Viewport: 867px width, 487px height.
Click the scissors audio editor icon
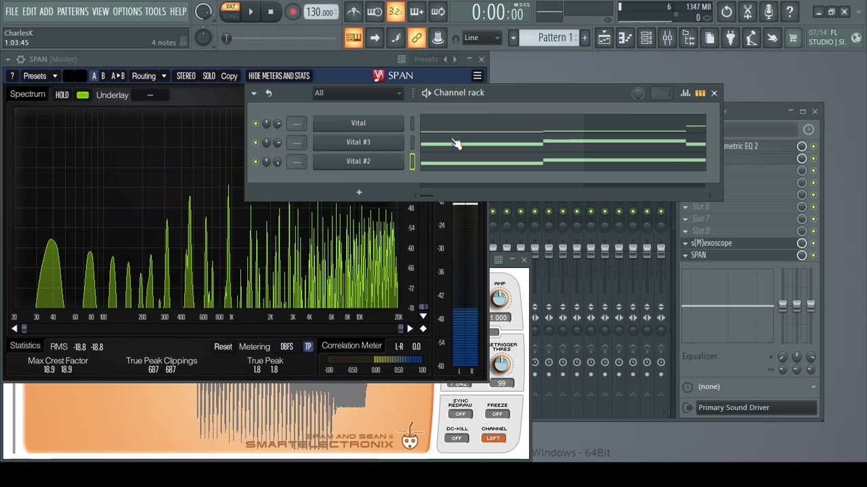[747, 11]
